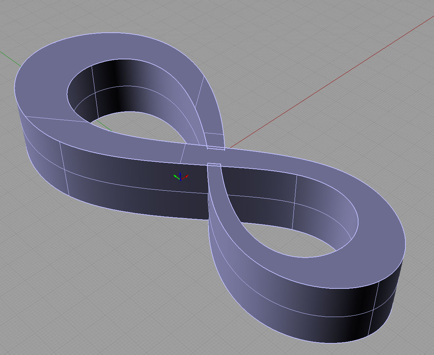Viewport: 434px width, 355px height.
Task: Click the green Y arrow of the gizmo
Action: click(175, 176)
